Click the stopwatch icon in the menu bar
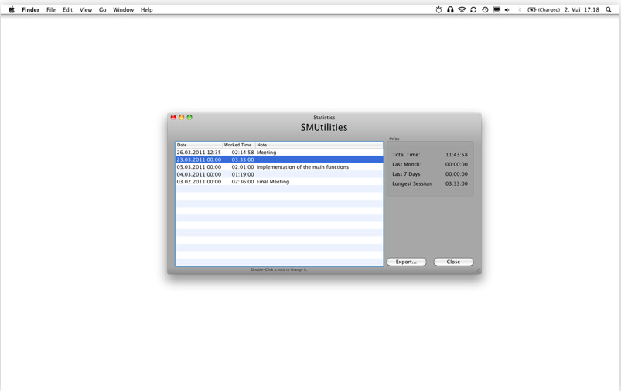Viewport: 621px width, 391px height. pyautogui.click(x=438, y=9)
